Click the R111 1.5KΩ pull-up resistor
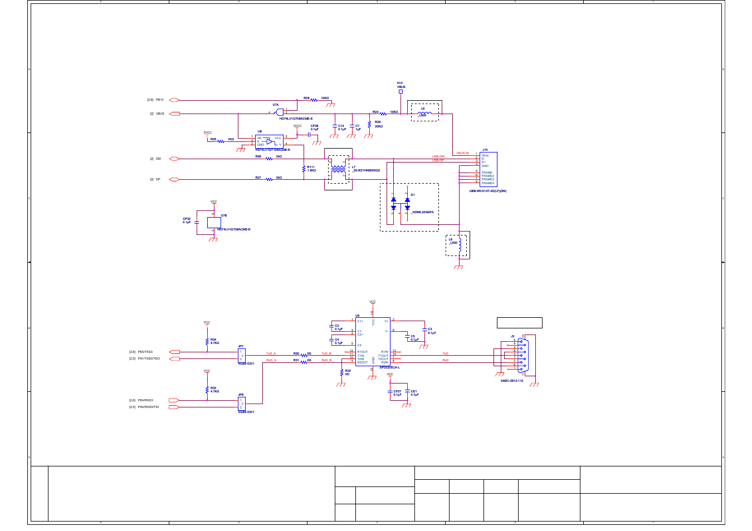 point(304,168)
